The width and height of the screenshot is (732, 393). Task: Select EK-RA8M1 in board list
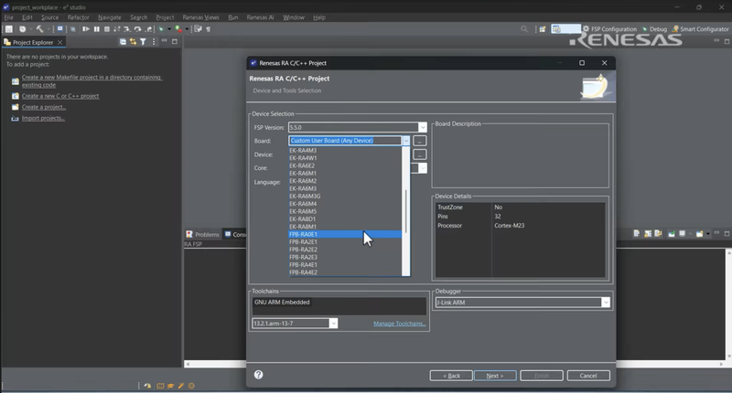pos(345,227)
